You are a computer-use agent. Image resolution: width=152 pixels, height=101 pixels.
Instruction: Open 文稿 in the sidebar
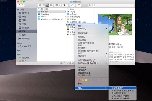point(26,24)
